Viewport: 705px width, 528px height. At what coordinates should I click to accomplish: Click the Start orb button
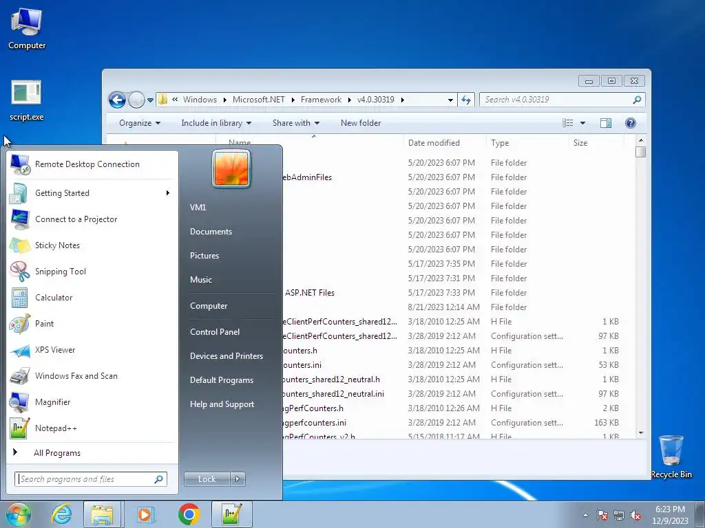18,514
